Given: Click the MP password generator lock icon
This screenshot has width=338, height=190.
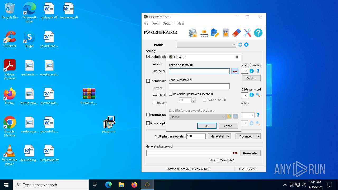Looking at the screenshot, I should pyautogui.click(x=204, y=33).
